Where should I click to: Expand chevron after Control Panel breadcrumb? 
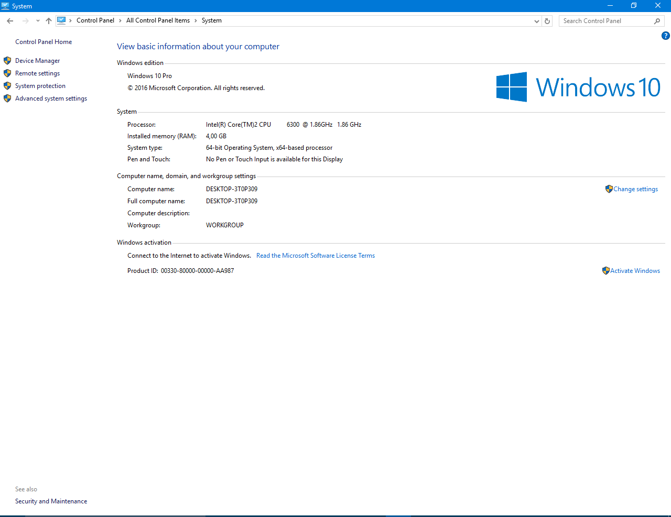(120, 20)
